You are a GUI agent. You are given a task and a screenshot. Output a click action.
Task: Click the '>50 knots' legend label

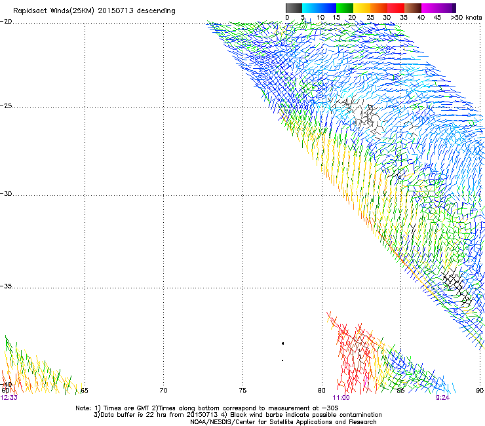[466, 18]
